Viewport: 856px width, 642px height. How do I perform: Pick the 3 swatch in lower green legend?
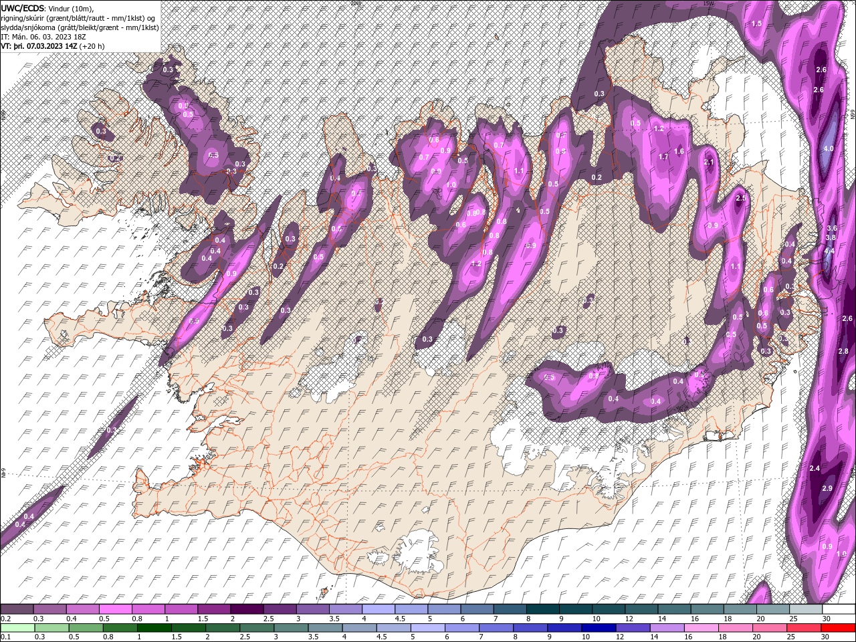(291, 628)
